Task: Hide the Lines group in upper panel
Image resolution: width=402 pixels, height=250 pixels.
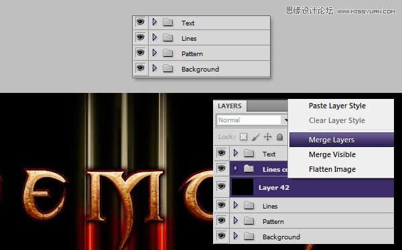Action: tap(140, 37)
